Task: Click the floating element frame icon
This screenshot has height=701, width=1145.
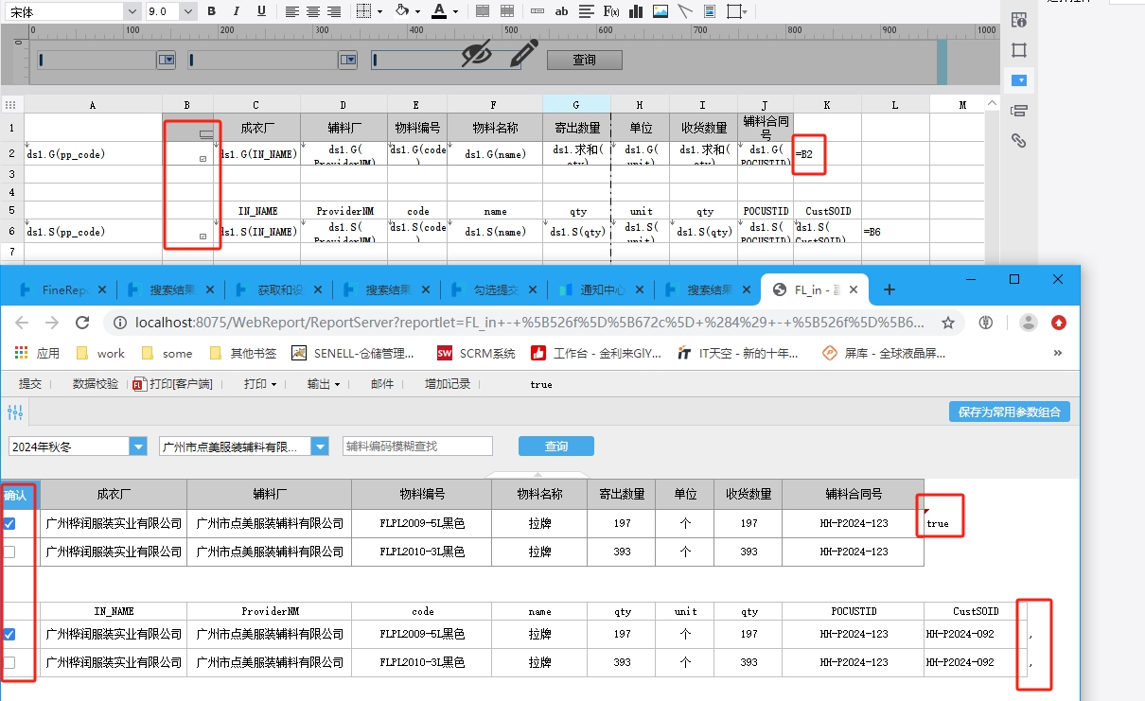Action: [733, 11]
